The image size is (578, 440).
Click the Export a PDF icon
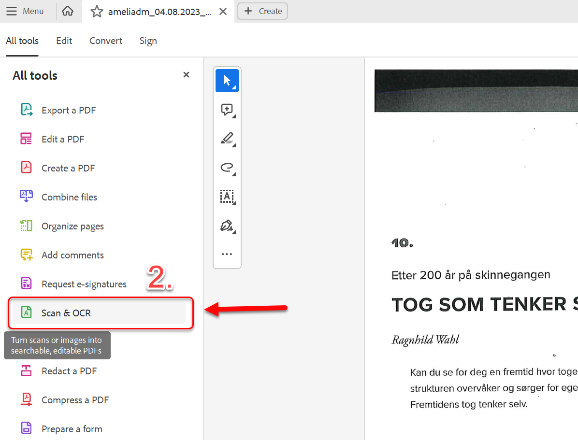click(26, 110)
